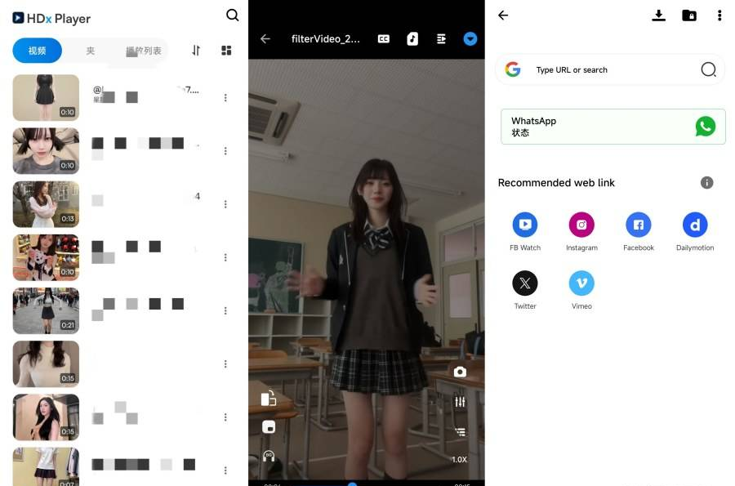Open the downloads icon in browser
The height and width of the screenshot is (486, 735).
(659, 16)
